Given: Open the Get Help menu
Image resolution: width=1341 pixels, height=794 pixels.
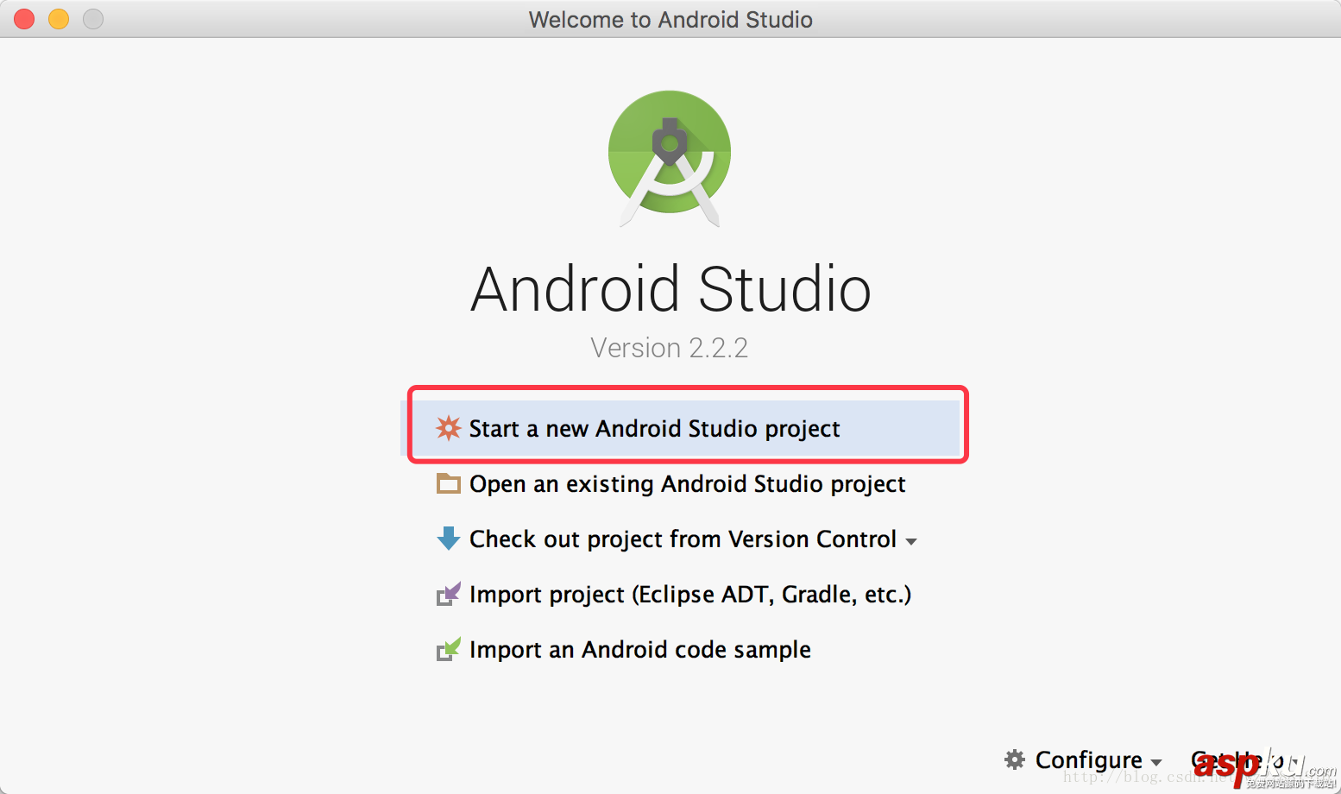Looking at the screenshot, I should click(1234, 759).
